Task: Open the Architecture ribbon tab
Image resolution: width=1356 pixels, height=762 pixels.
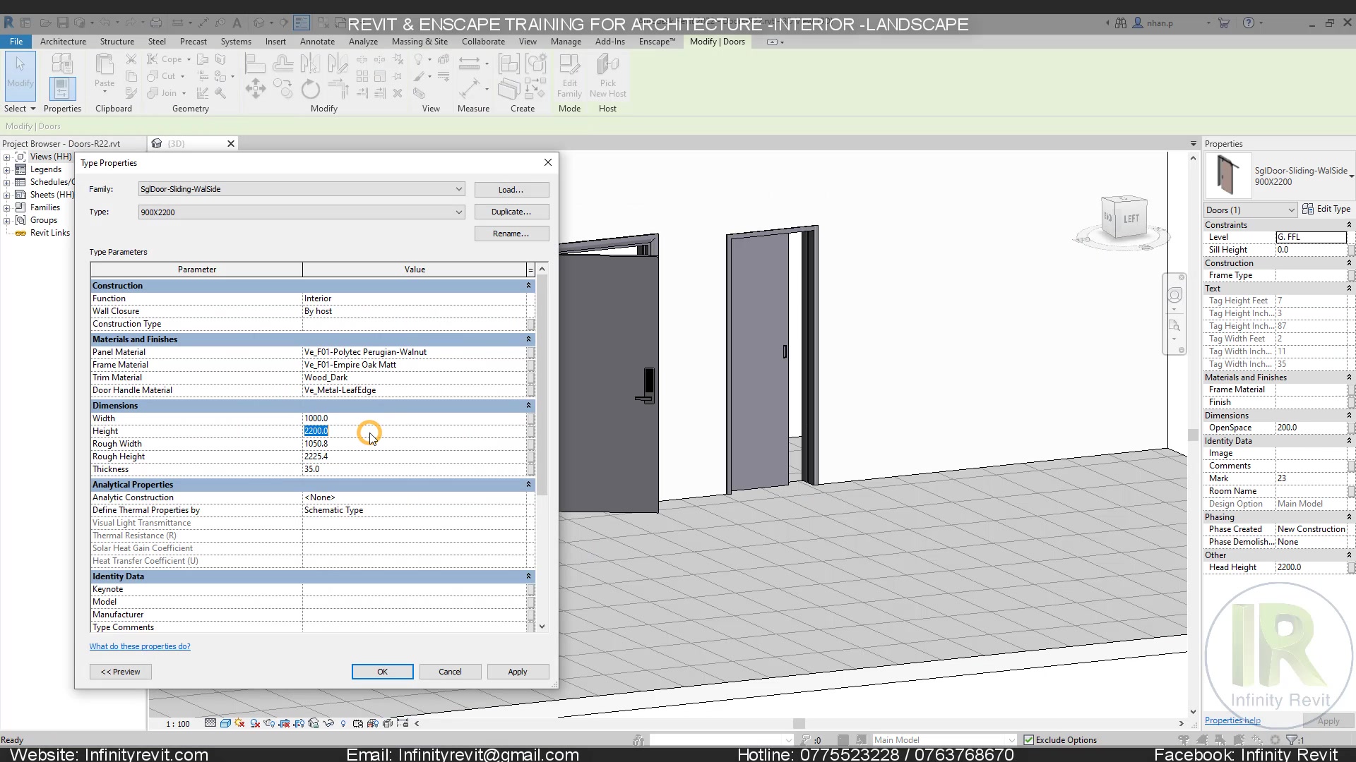Action: 63,42
